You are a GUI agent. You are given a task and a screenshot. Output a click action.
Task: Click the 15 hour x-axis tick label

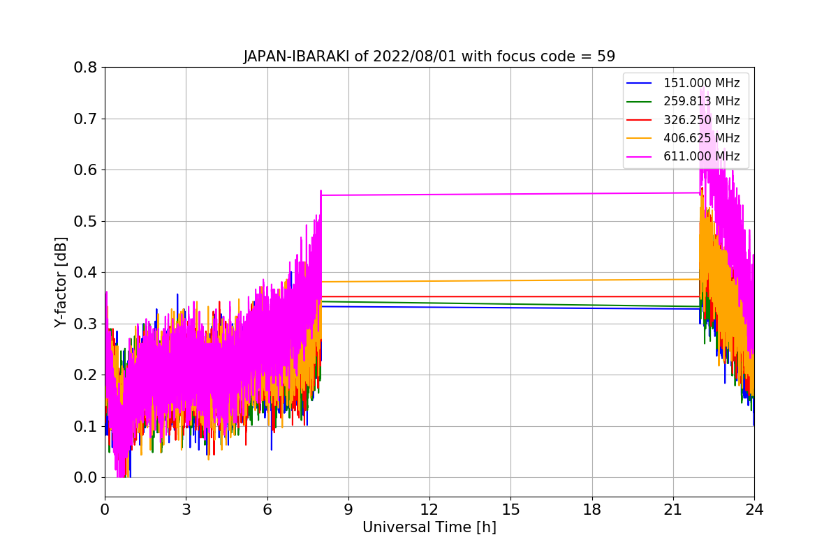pyautogui.click(x=510, y=509)
